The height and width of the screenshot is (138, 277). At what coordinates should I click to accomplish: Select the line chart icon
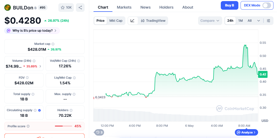(132, 21)
